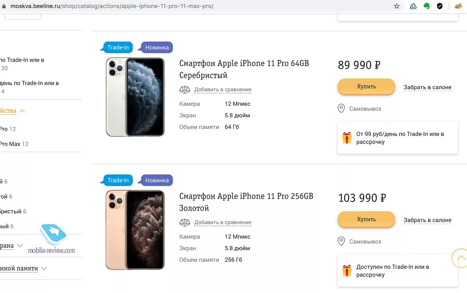Open the black shield extension icon

tap(440, 6)
